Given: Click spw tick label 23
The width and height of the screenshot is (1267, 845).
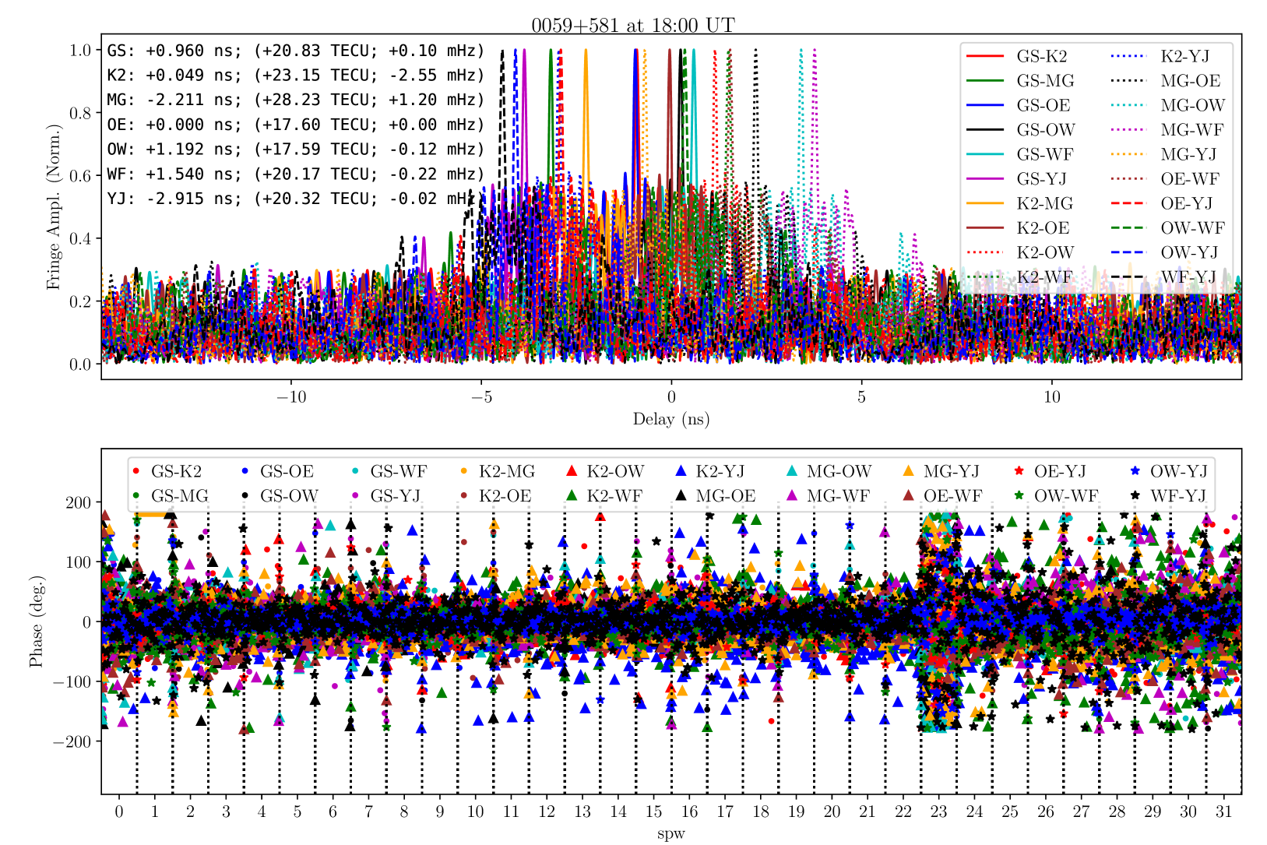Looking at the screenshot, I should [938, 812].
